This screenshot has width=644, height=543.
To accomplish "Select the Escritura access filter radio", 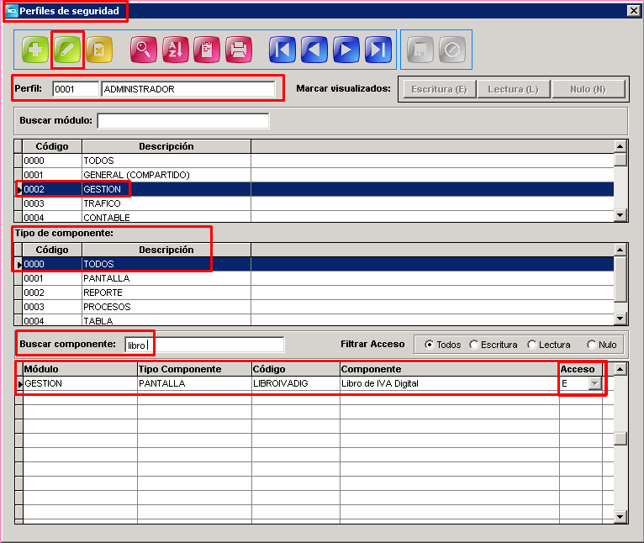I will pyautogui.click(x=474, y=345).
